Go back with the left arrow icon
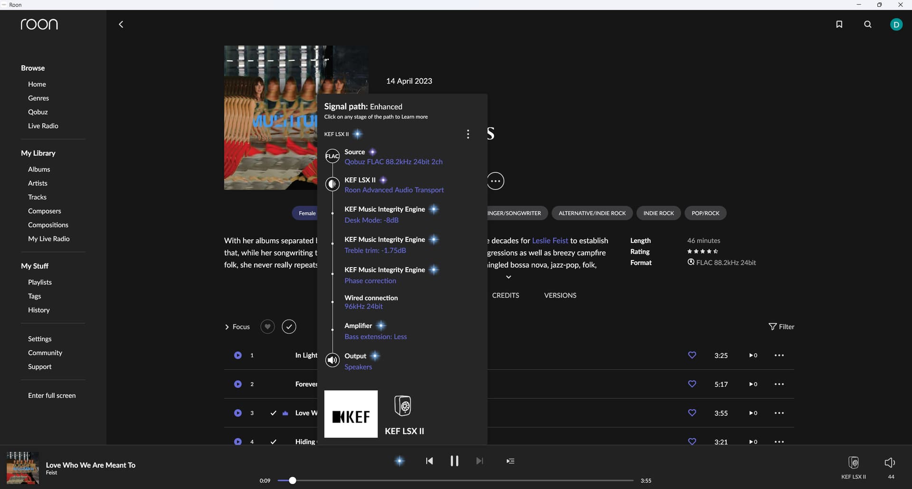This screenshot has height=489, width=912. click(121, 24)
